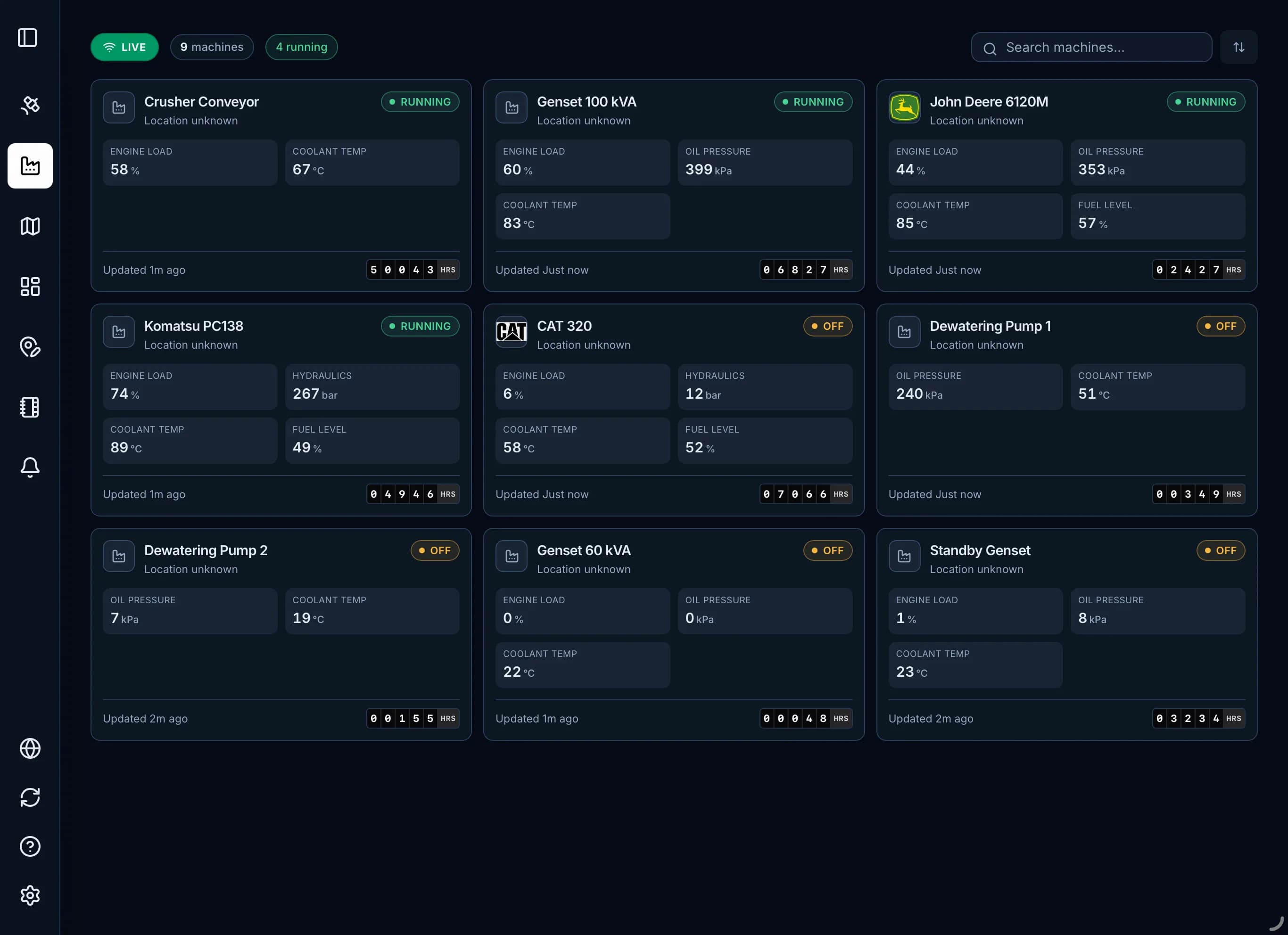
Task: Click the refresh sync icon in sidebar
Action: click(x=30, y=797)
